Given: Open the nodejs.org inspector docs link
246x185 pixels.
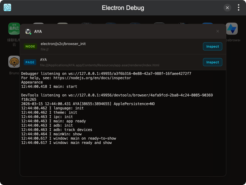Looking at the screenshot, I should 92,78.
